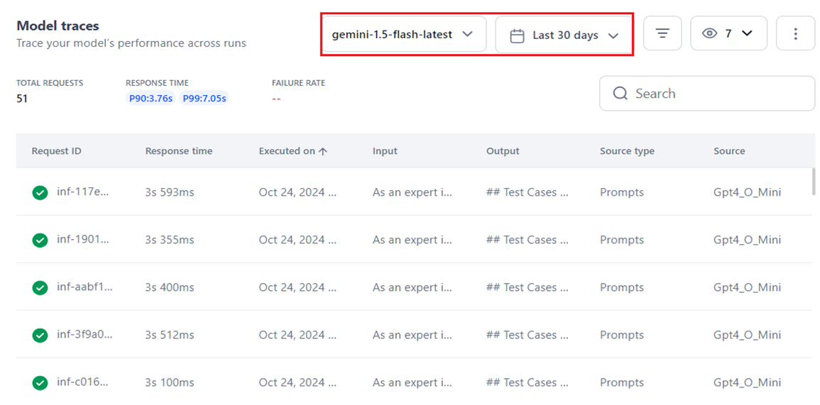Image resolution: width=820 pixels, height=405 pixels.
Task: Click green success check for inf-3f9a0 request
Action: click(x=40, y=335)
